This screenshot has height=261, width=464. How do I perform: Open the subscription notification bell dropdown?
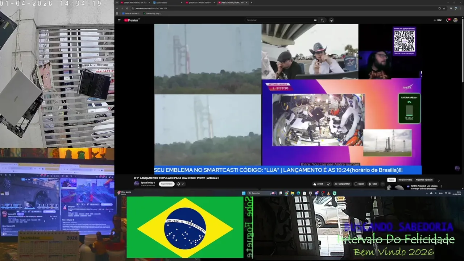[181, 184]
